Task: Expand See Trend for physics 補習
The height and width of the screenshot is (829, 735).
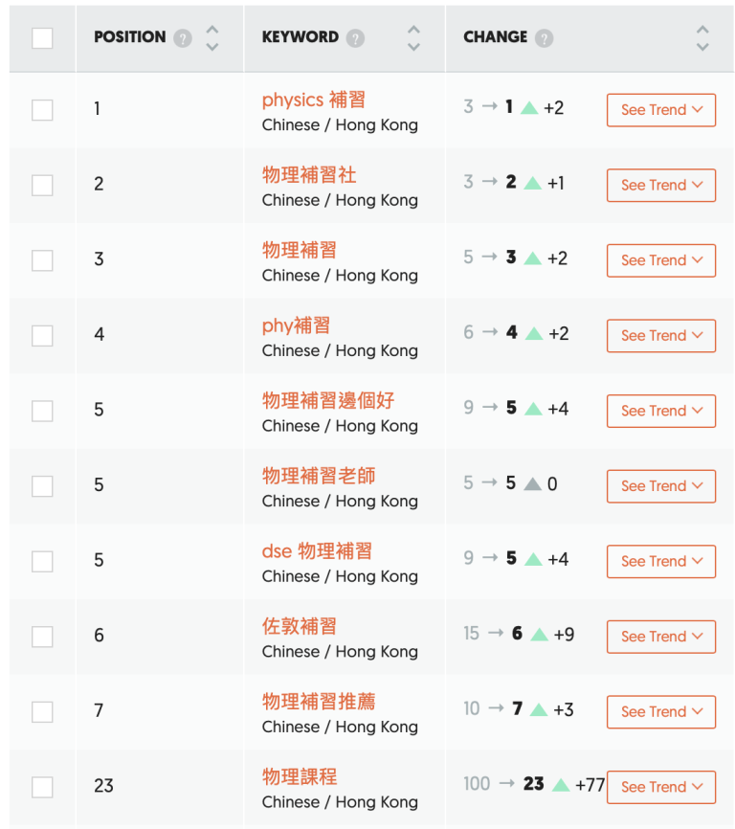Action: coord(661,110)
